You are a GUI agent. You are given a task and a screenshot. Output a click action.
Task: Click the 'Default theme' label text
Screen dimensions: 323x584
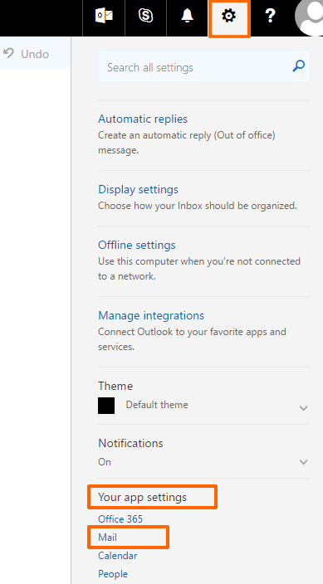tap(157, 405)
